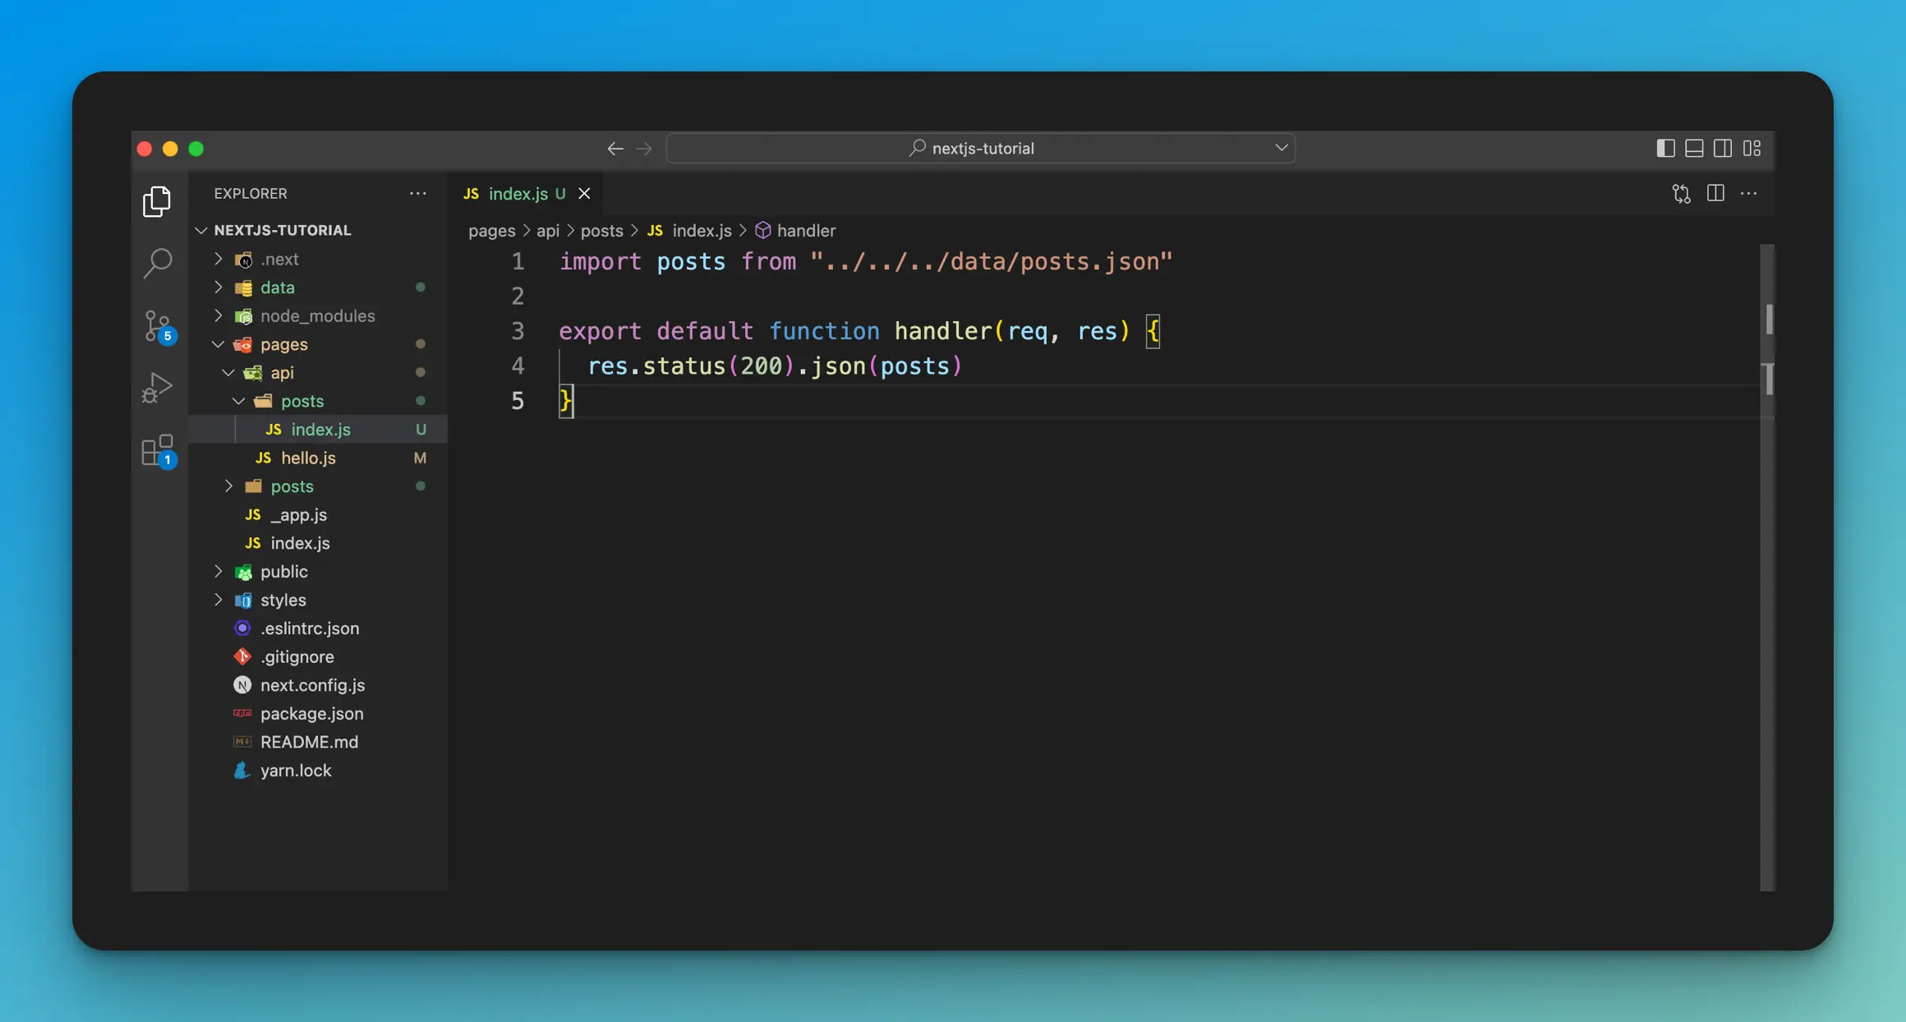Click the closing brace on line 5
The image size is (1906, 1022).
coord(566,401)
